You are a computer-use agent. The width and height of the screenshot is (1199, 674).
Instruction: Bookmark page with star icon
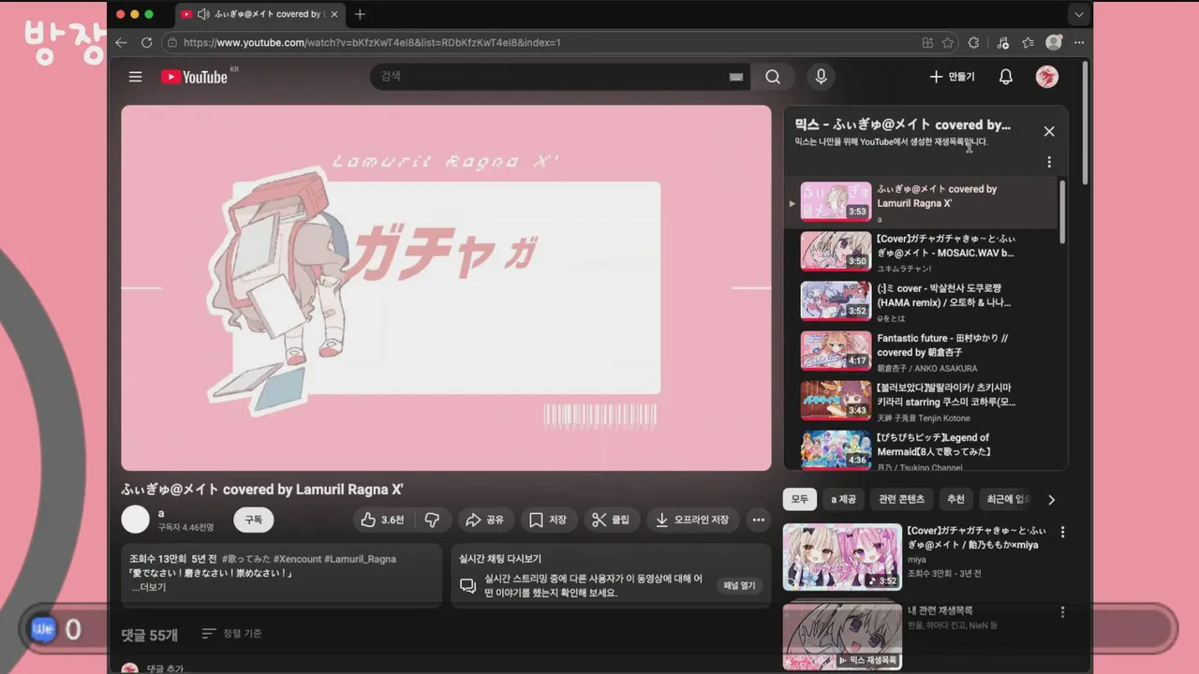click(948, 42)
